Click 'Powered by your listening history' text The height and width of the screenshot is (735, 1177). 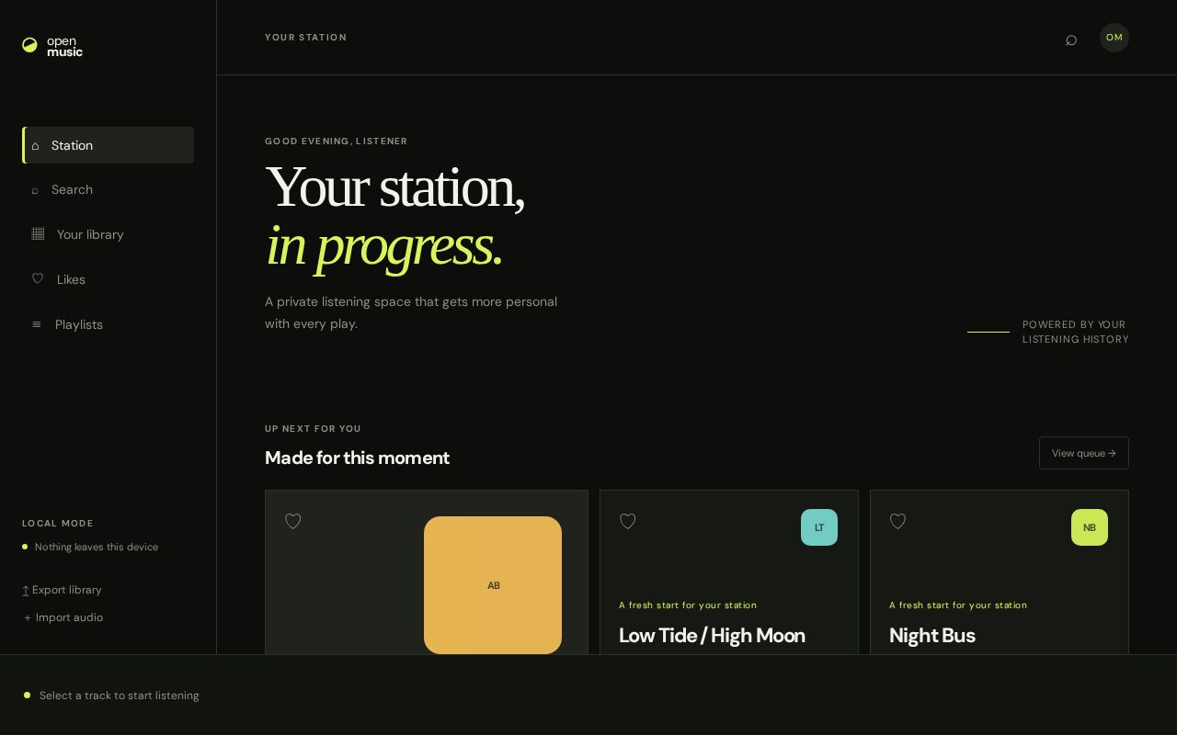pos(1076,332)
